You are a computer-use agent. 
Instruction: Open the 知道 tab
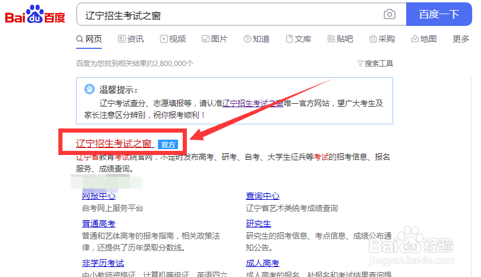[256, 39]
